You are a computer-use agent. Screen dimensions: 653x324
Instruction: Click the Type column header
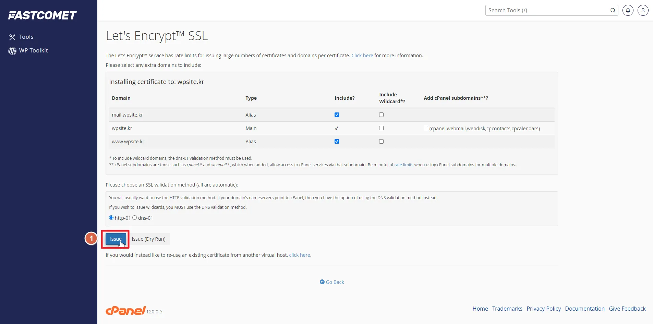pos(251,98)
